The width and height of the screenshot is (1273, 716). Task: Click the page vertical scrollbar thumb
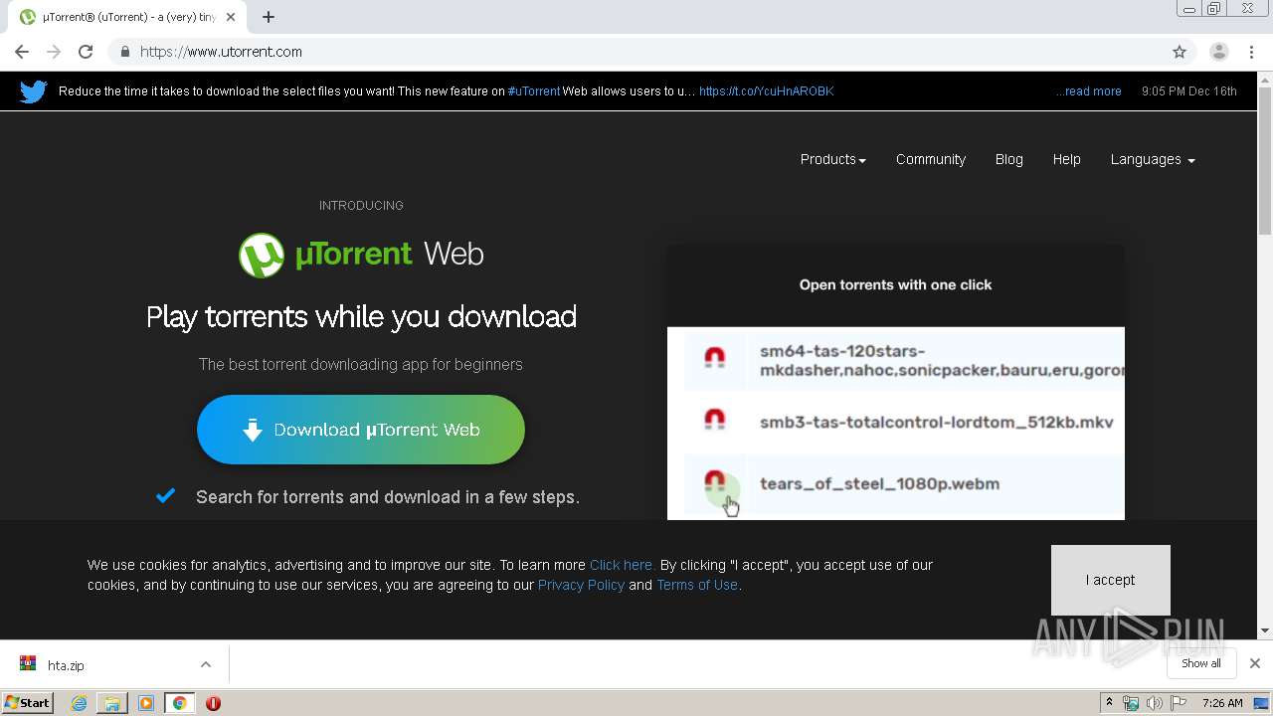(x=1264, y=161)
